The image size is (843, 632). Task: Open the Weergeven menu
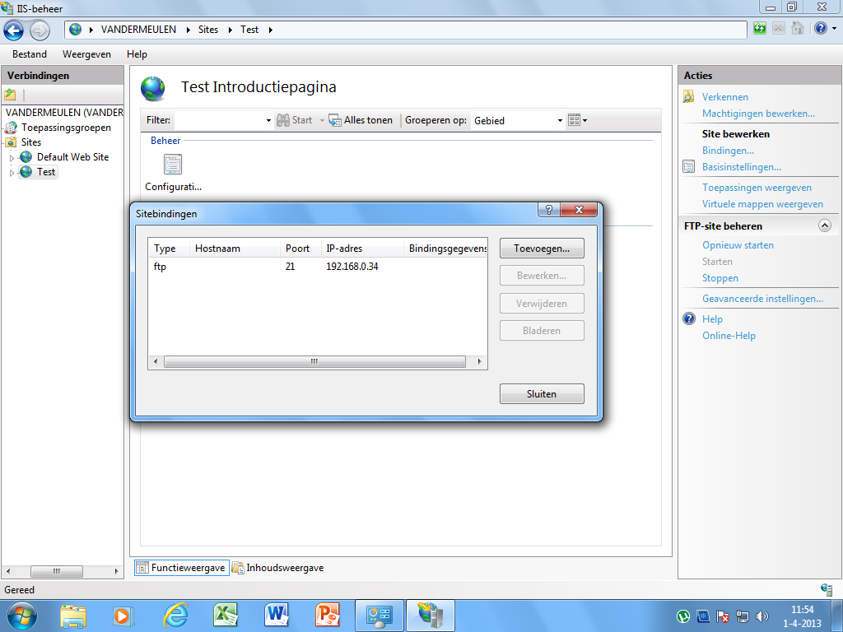point(86,54)
